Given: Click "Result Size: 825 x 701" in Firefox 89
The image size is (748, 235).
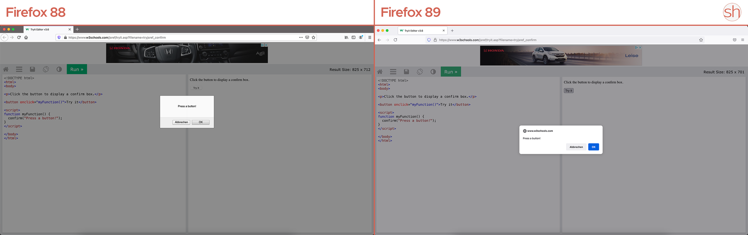Looking at the screenshot, I should (723, 72).
